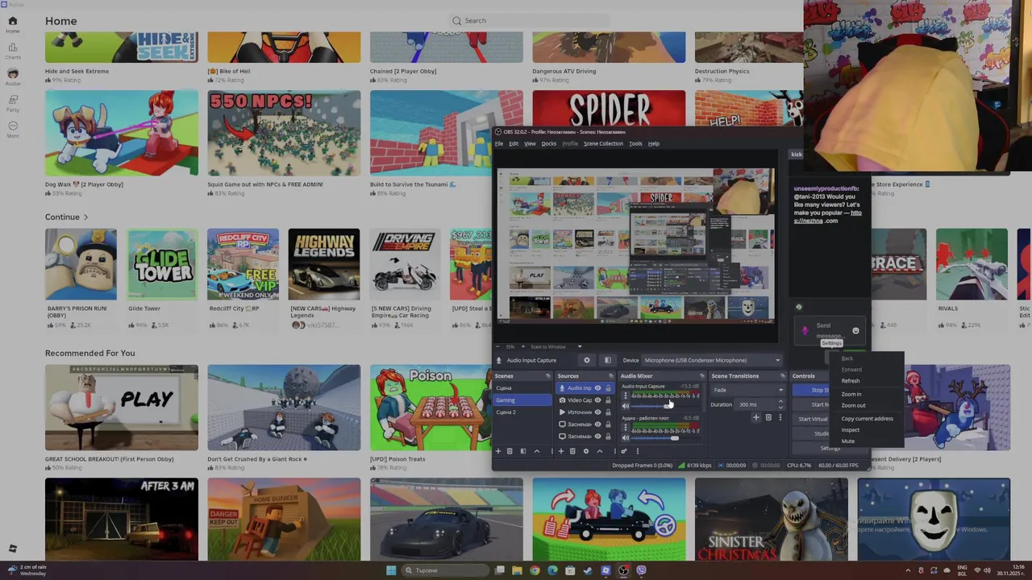1032x580 pixels.
Task: Pop out the Audio Mixer dock
Action: point(701,376)
